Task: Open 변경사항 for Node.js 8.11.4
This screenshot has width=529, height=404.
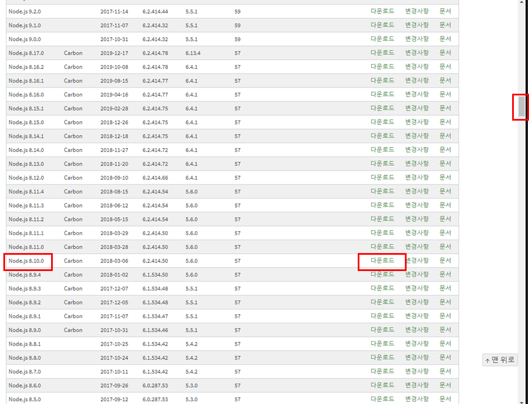Action: coord(417,191)
